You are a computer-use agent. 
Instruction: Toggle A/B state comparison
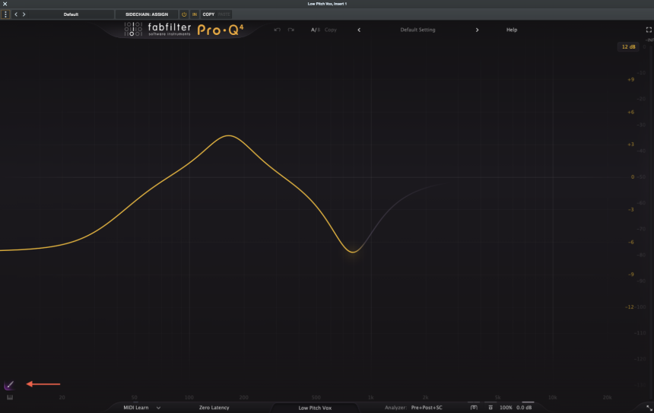[316, 30]
